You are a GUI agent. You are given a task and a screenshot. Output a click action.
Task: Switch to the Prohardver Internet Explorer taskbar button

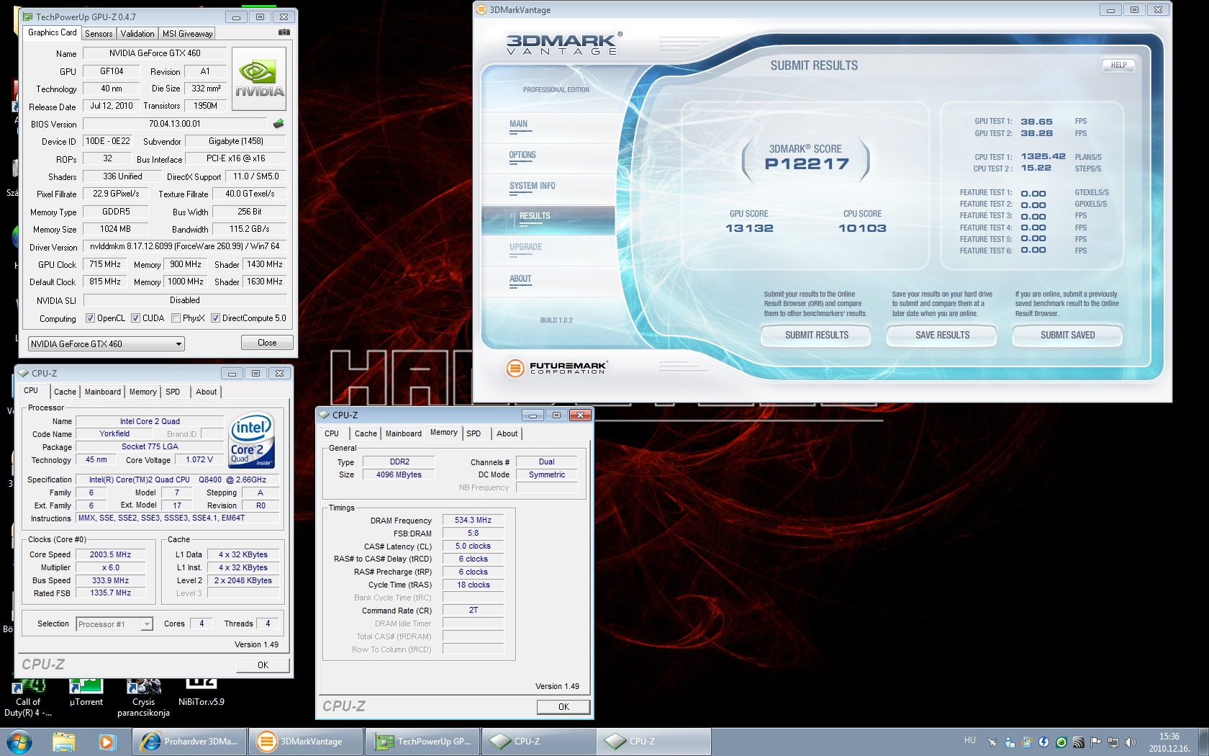click(x=190, y=742)
